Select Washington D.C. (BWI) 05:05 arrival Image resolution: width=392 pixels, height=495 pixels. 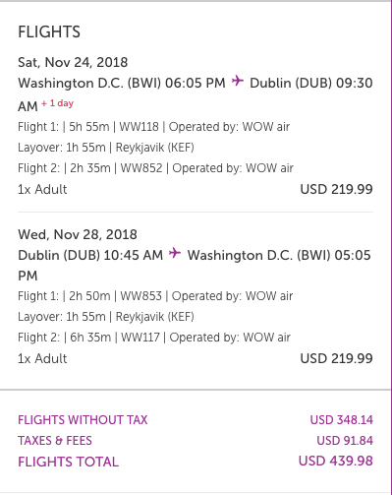click(x=279, y=255)
